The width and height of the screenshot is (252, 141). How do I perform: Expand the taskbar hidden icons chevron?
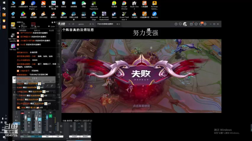[6, 115]
